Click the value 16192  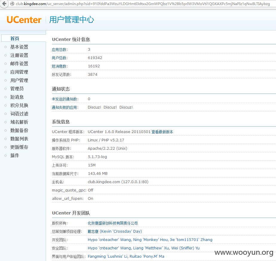94,66
